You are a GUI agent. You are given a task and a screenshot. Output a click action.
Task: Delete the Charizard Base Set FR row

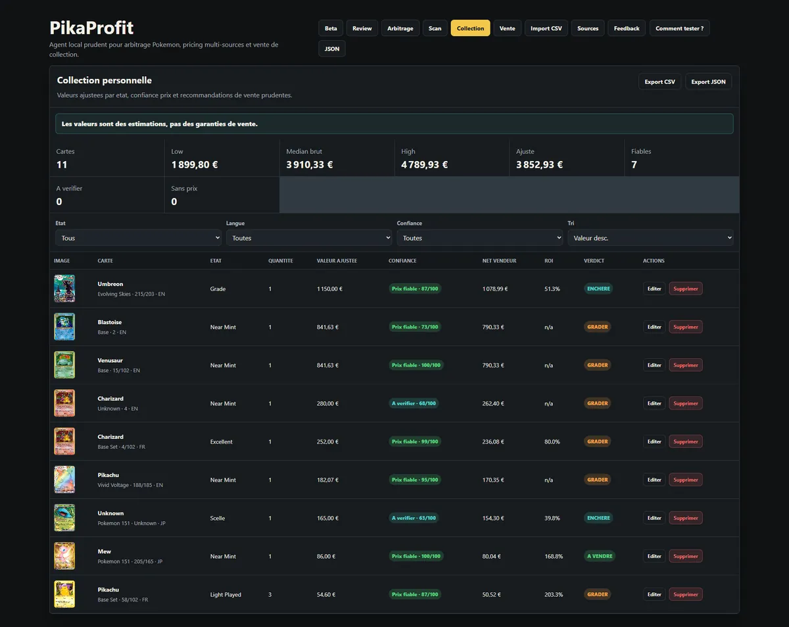(686, 442)
